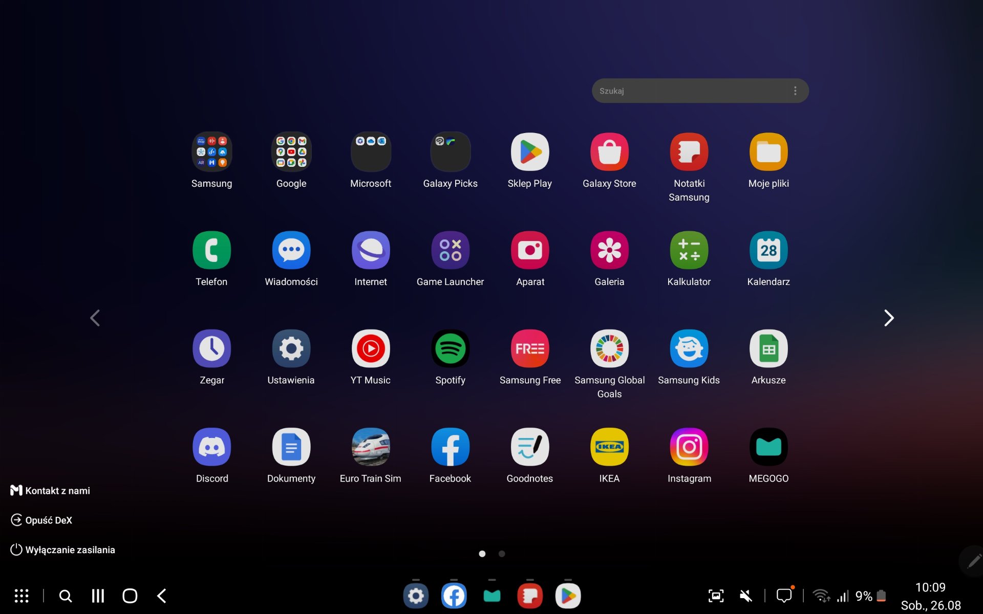The height and width of the screenshot is (614, 983).
Task: Click the taskbar home button
Action: 130,596
